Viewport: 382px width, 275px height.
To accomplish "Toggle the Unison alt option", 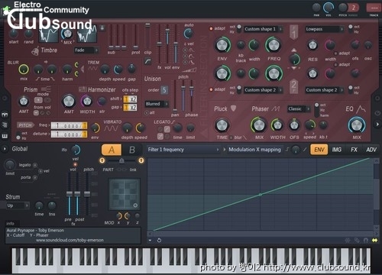I will (x=147, y=113).
